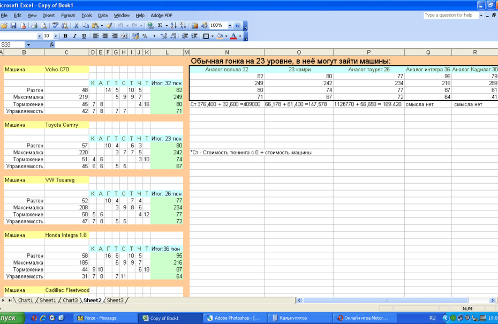Decrease cell indent
The height and width of the screenshot is (324, 498).
pos(185,36)
